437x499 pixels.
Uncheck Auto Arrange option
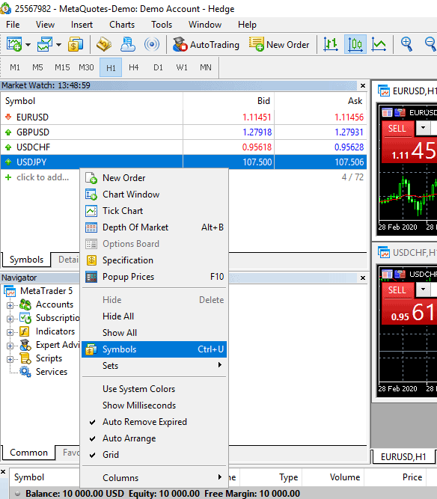154,438
